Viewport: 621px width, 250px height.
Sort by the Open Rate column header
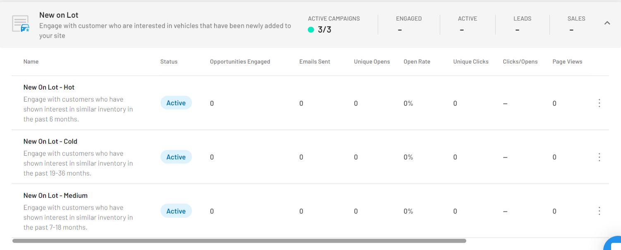pos(417,62)
